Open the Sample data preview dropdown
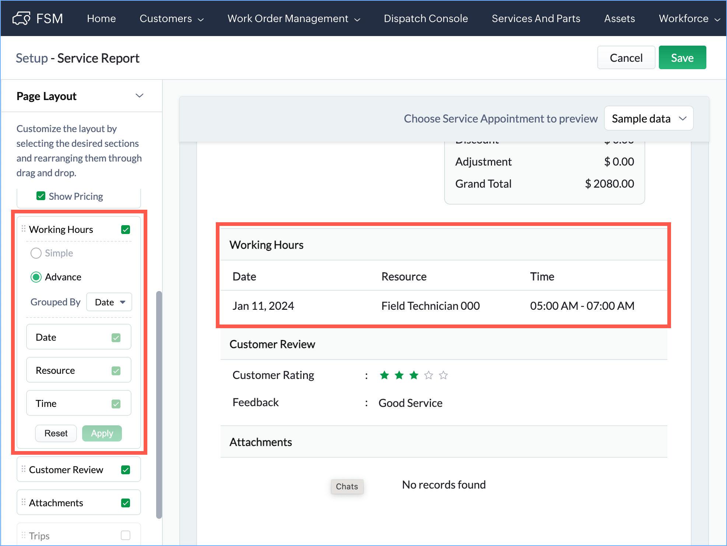The image size is (727, 546). coord(649,118)
